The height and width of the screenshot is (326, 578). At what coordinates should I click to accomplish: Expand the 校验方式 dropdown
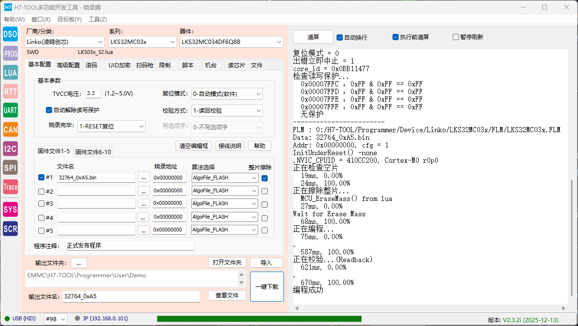pos(227,111)
